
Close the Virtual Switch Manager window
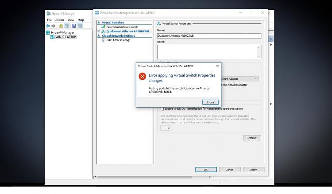click(263, 13)
